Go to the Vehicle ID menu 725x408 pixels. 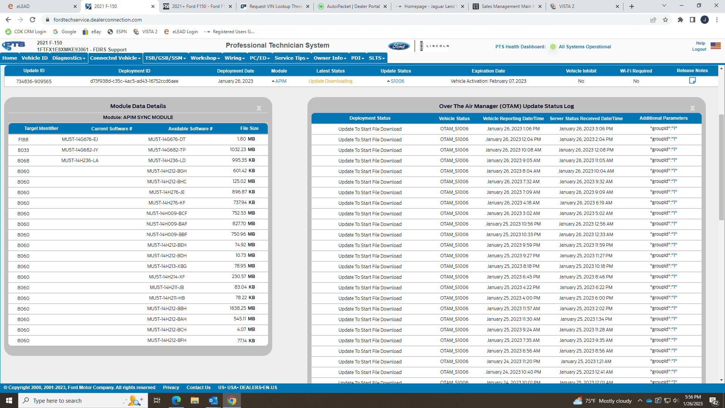(x=34, y=58)
